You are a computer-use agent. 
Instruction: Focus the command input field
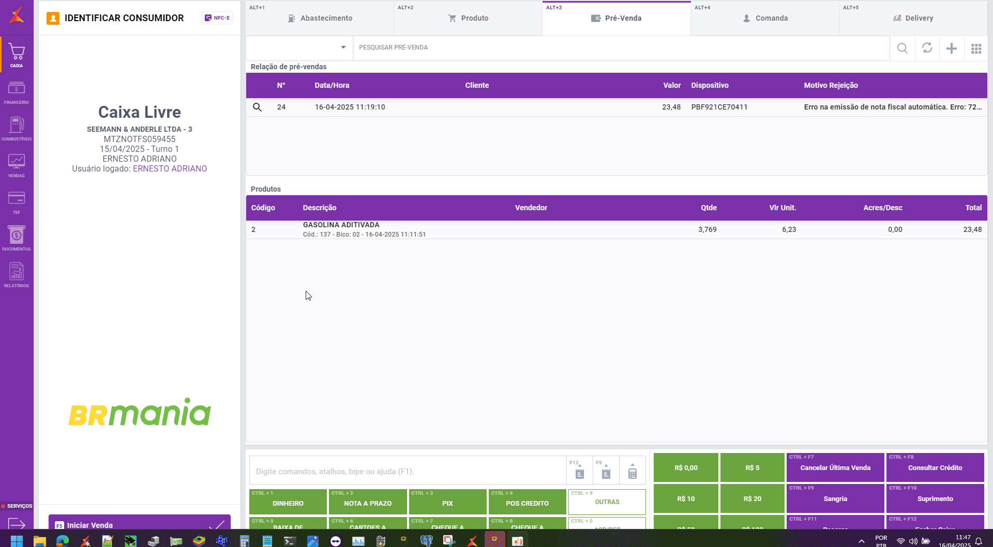point(408,471)
